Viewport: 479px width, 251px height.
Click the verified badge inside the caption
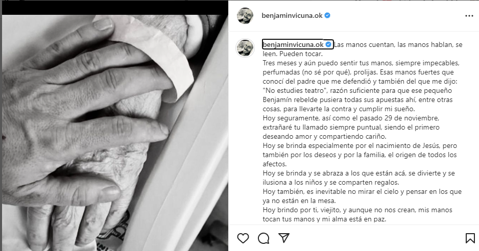329,44
